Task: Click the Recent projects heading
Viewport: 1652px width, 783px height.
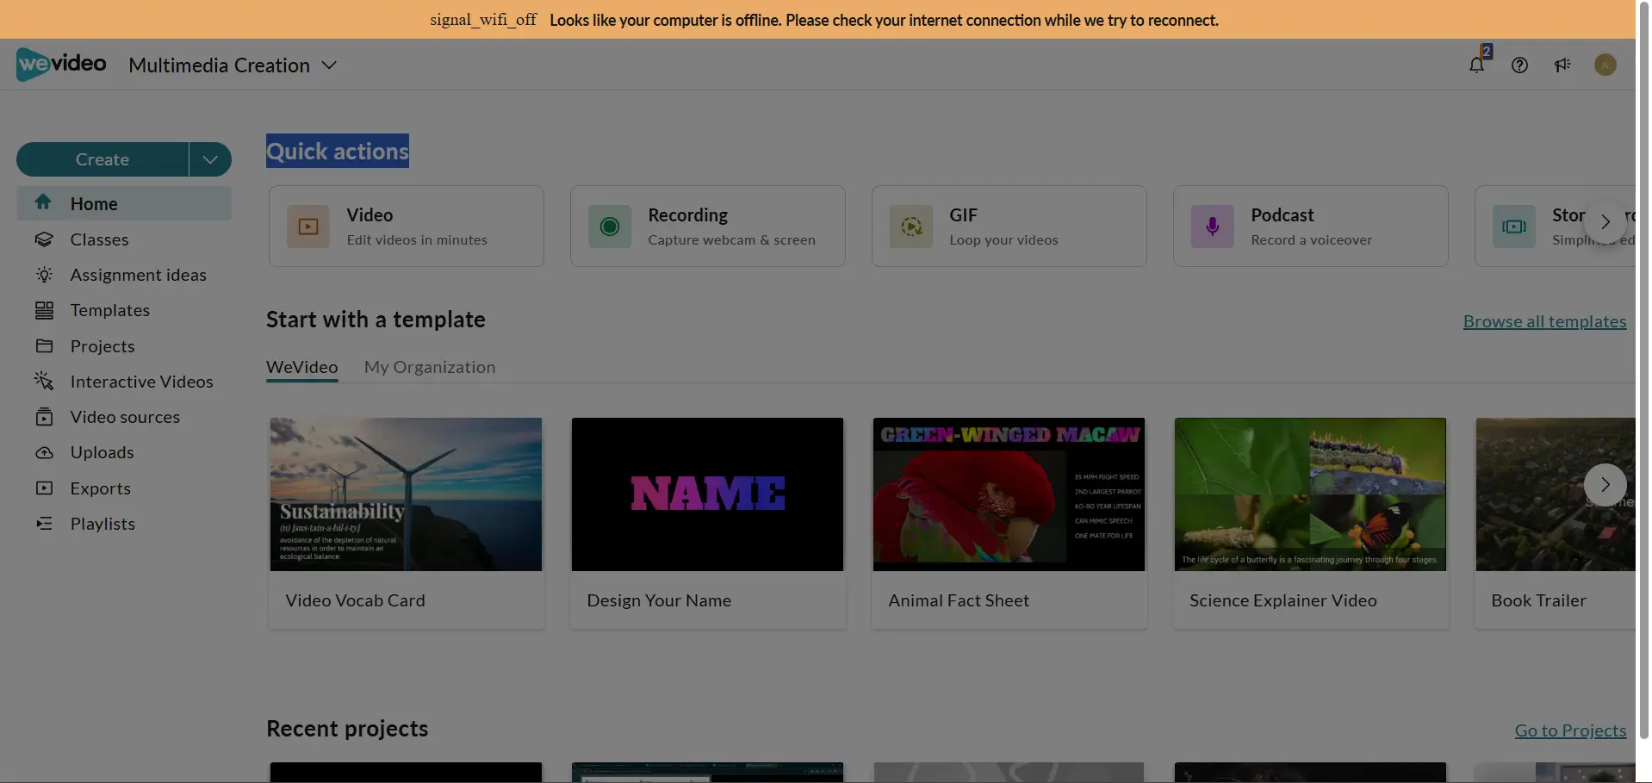Action: [347, 729]
